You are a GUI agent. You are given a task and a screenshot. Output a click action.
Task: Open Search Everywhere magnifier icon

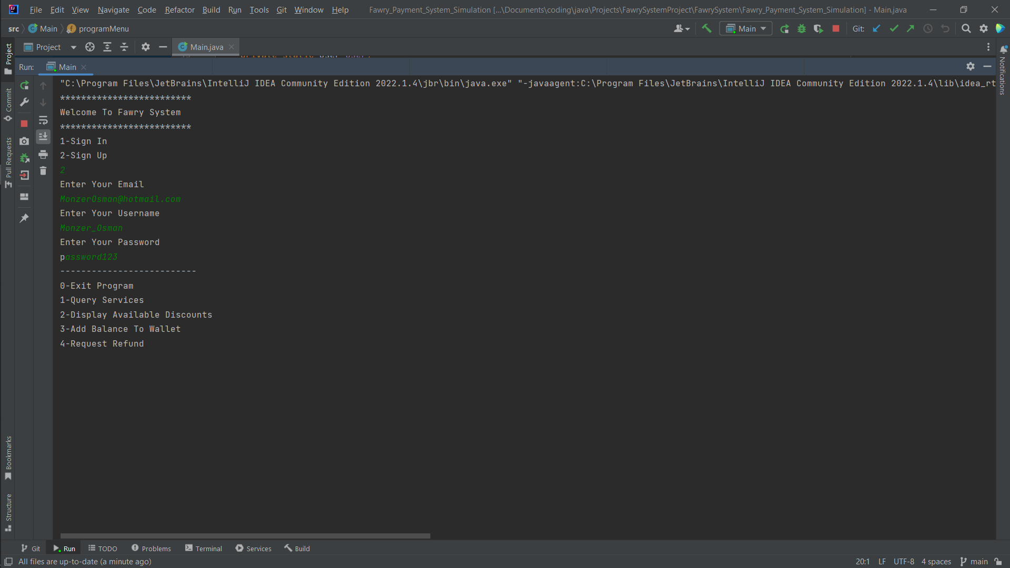coord(966,29)
